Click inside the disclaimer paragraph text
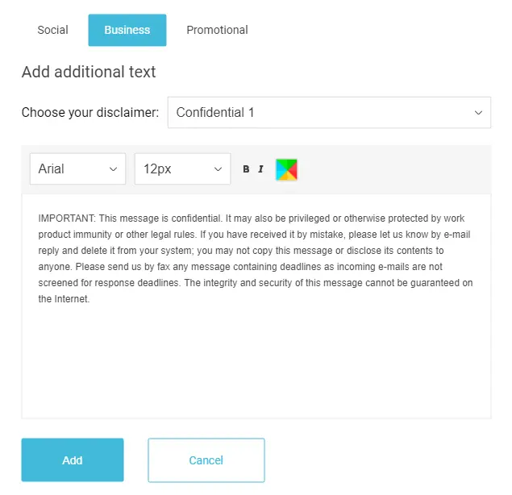512x495 pixels. click(x=256, y=258)
